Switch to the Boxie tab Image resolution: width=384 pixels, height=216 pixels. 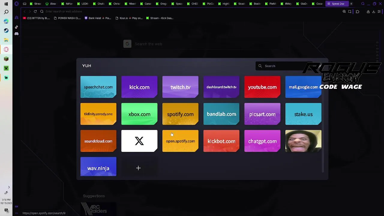tap(255, 4)
